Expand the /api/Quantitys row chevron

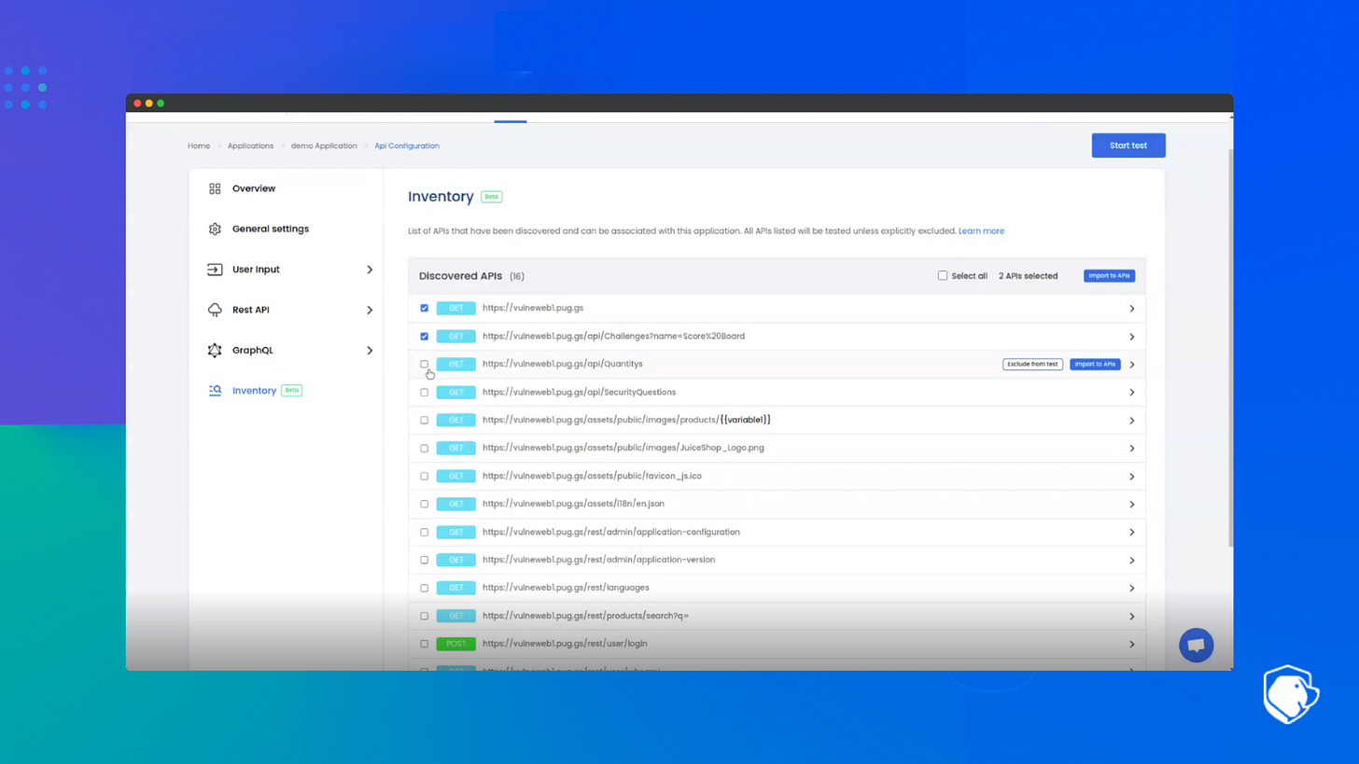point(1132,365)
